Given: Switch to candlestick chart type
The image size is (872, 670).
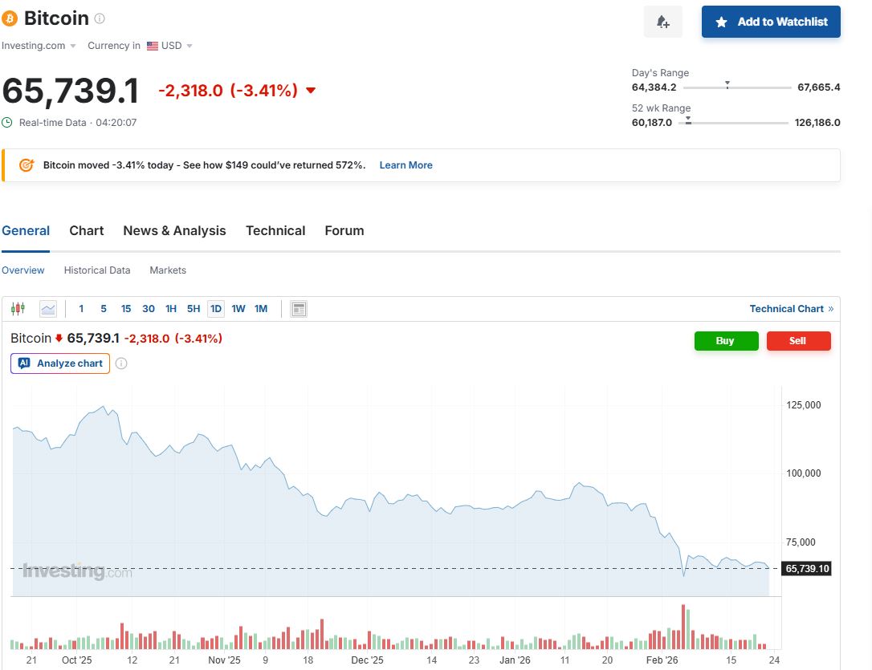Looking at the screenshot, I should tap(18, 309).
